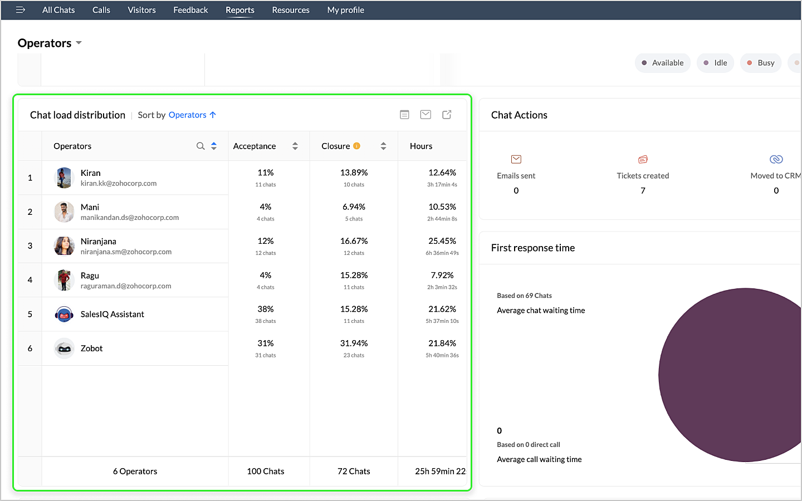Open the Visitors tab
This screenshot has width=802, height=501.
[x=141, y=10]
